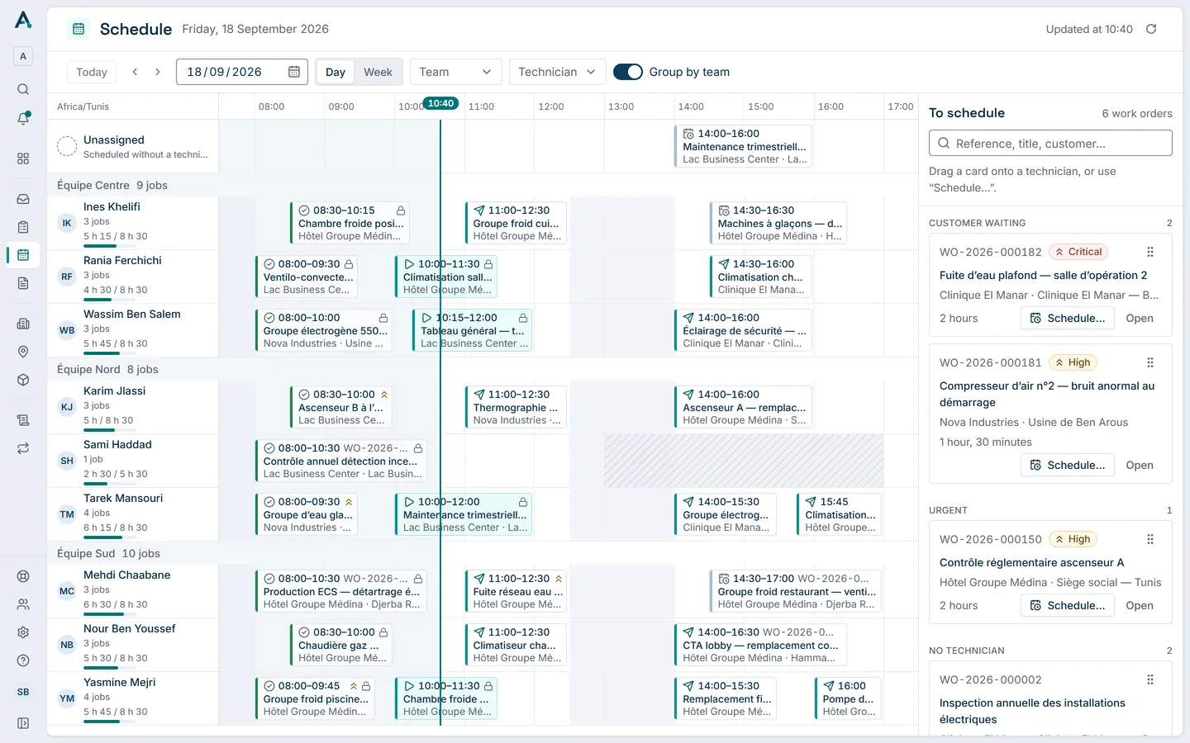Click Schedule... for WO-2026-000182

point(1068,318)
